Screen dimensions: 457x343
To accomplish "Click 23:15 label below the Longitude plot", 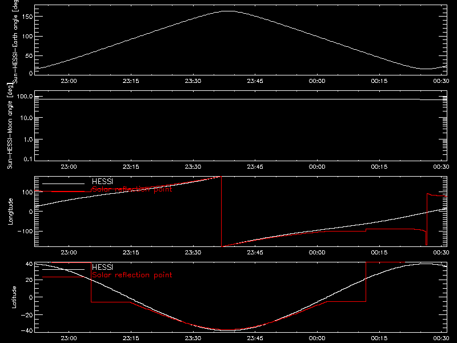I will tap(131, 253).
